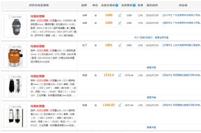Open 衡阳市 广东安居库科技 supplier link
Image resolution: width=201 pixels, height=133 pixels.
click(181, 23)
